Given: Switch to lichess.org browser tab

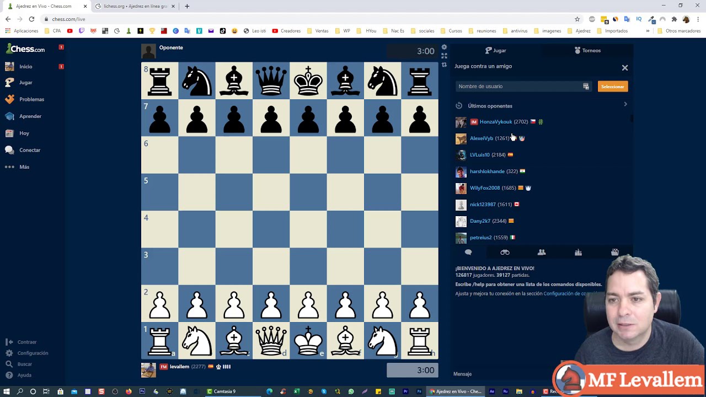Looking at the screenshot, I should [x=134, y=6].
